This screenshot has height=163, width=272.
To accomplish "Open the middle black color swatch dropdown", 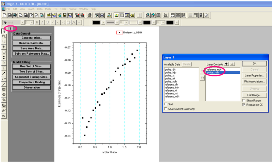I will (154, 22).
